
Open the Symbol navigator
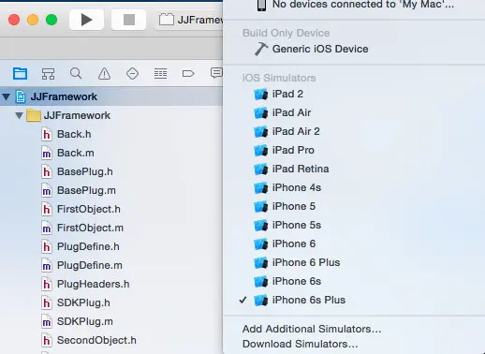[x=48, y=74]
